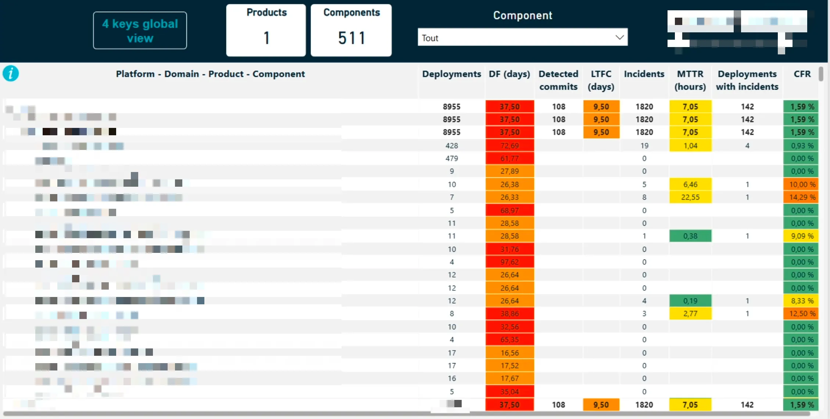Viewport: 830px width, 419px height.
Task: Click the Platform - Domain - Product - Component header
Action: 210,74
